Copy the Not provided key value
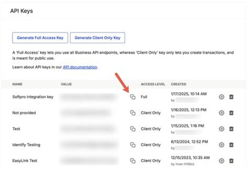248x169 pixels. pyautogui.click(x=133, y=113)
